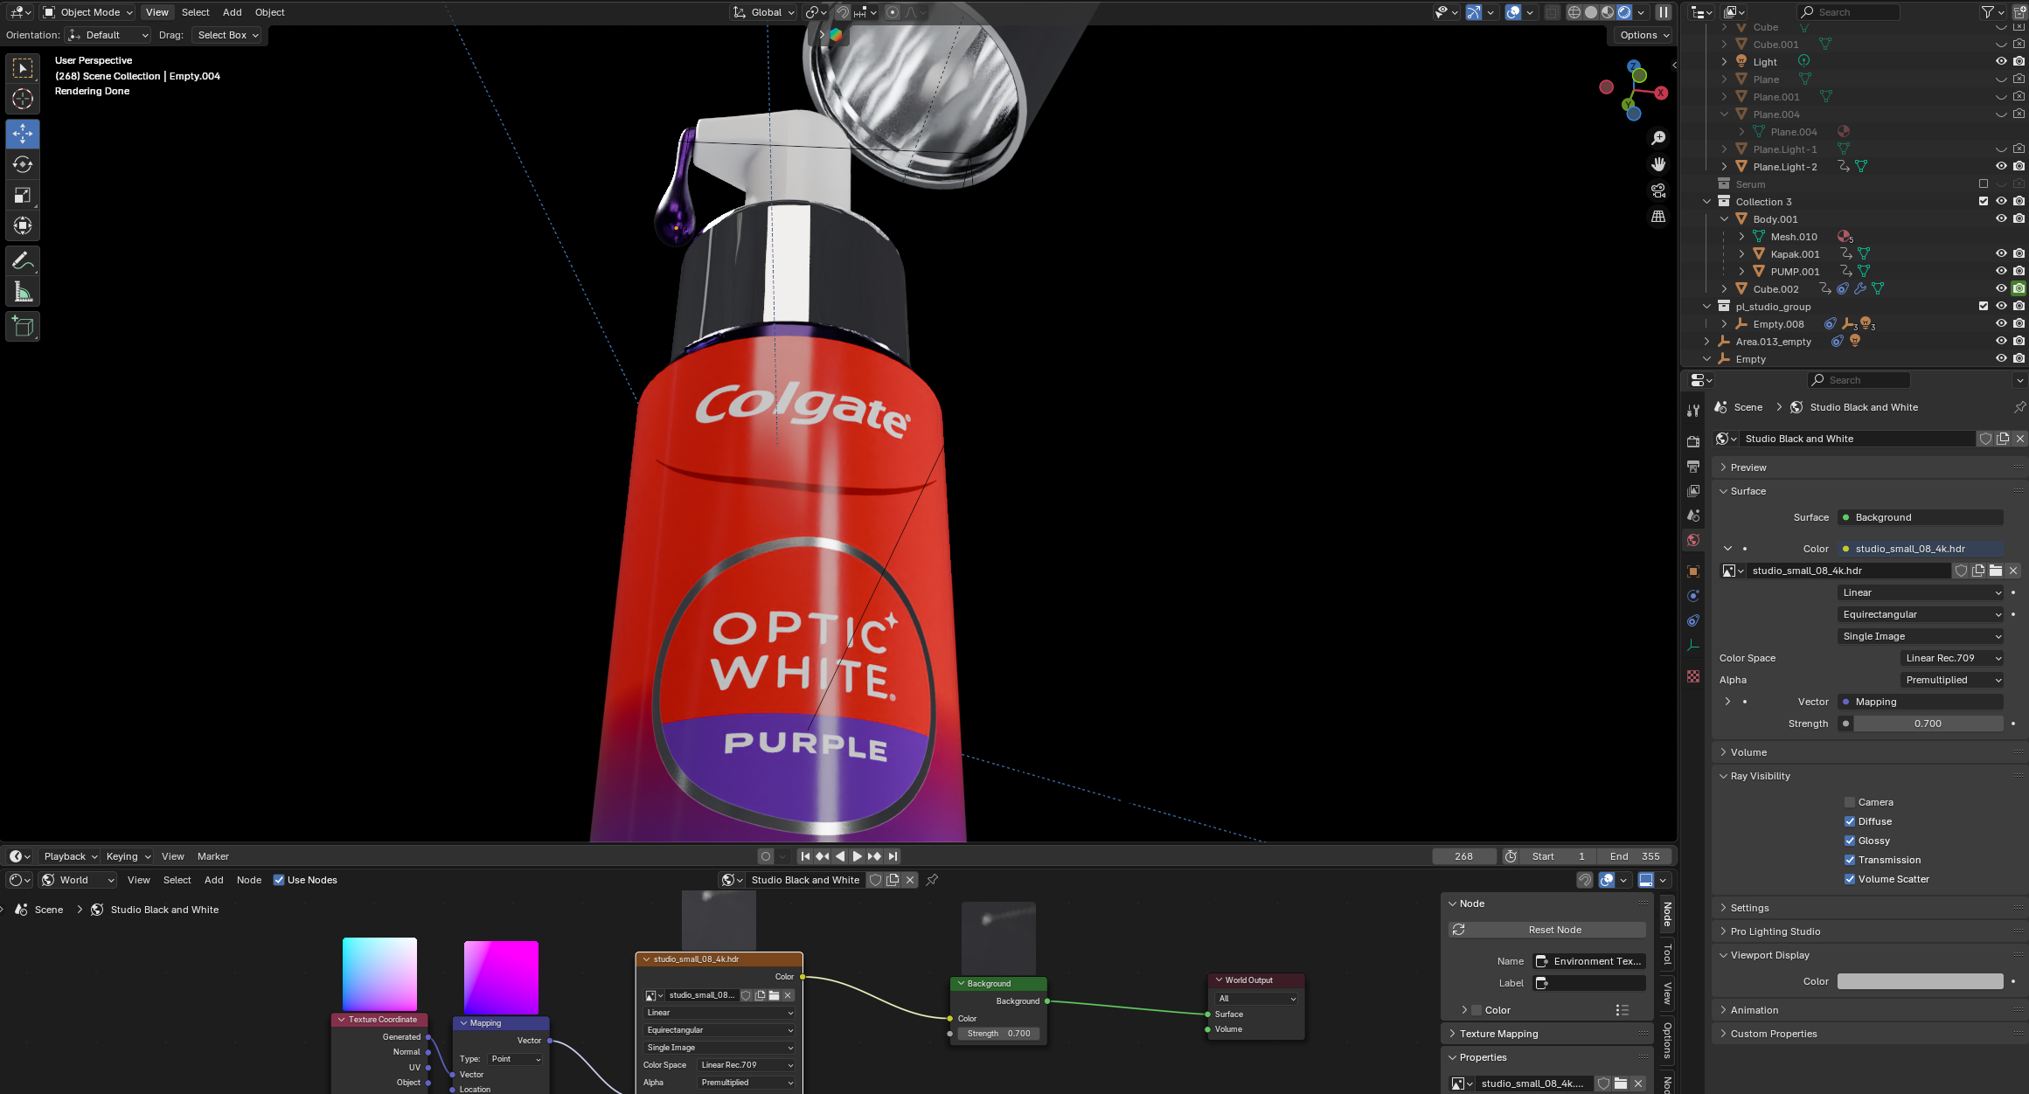Toggle camera view icon in the viewport
The image size is (2029, 1094).
1658,190
